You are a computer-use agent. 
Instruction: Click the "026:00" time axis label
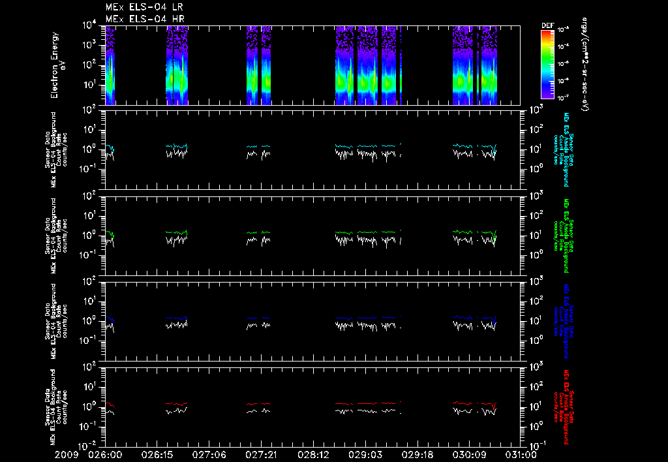coord(105,455)
